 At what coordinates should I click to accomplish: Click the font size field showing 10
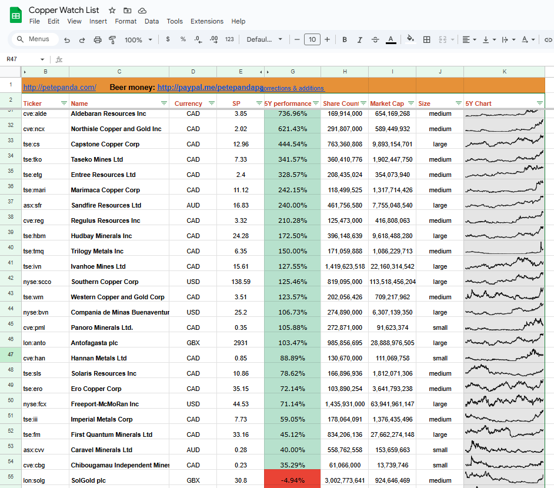point(312,39)
